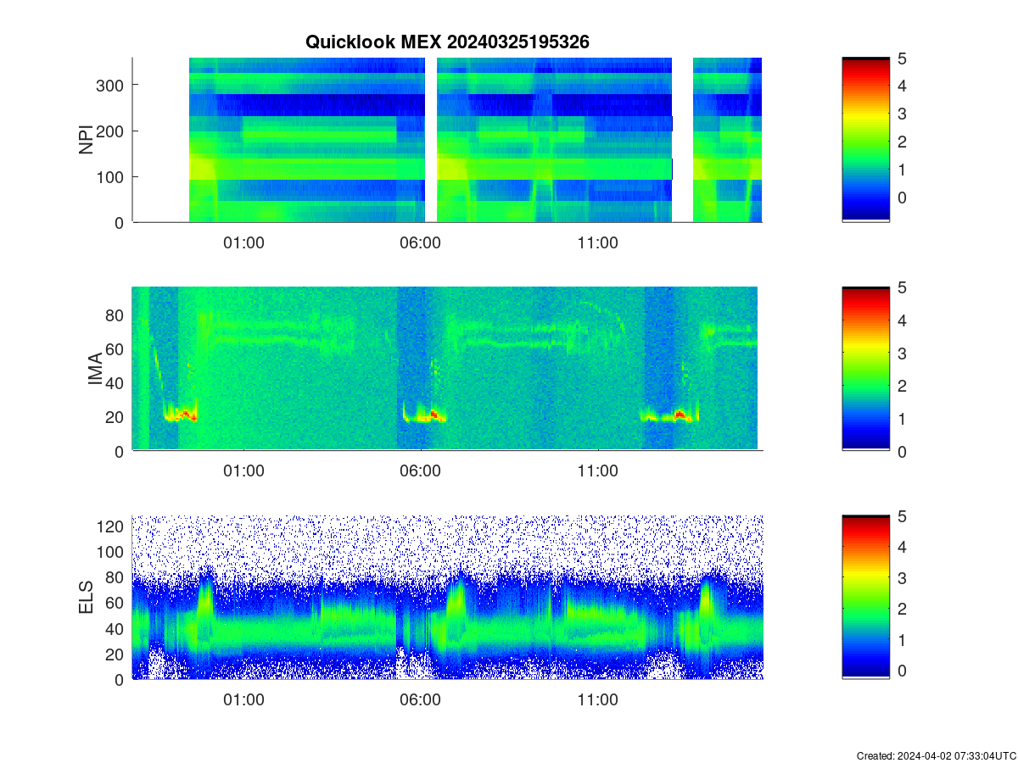1018x763 pixels.
Task: Click the NPI colorbar label 5
Action: [x=903, y=58]
